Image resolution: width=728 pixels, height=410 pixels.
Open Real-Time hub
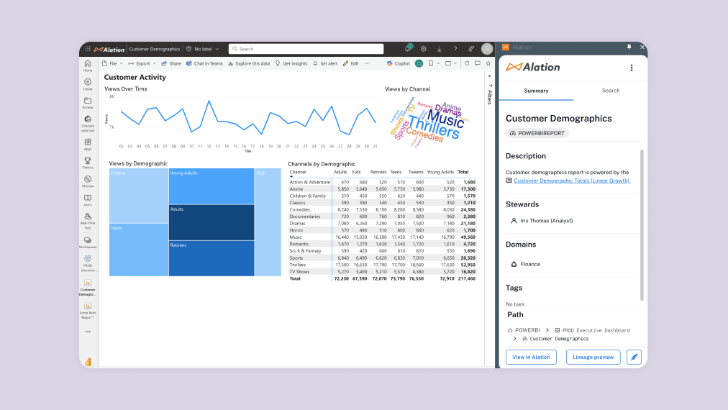[88, 221]
